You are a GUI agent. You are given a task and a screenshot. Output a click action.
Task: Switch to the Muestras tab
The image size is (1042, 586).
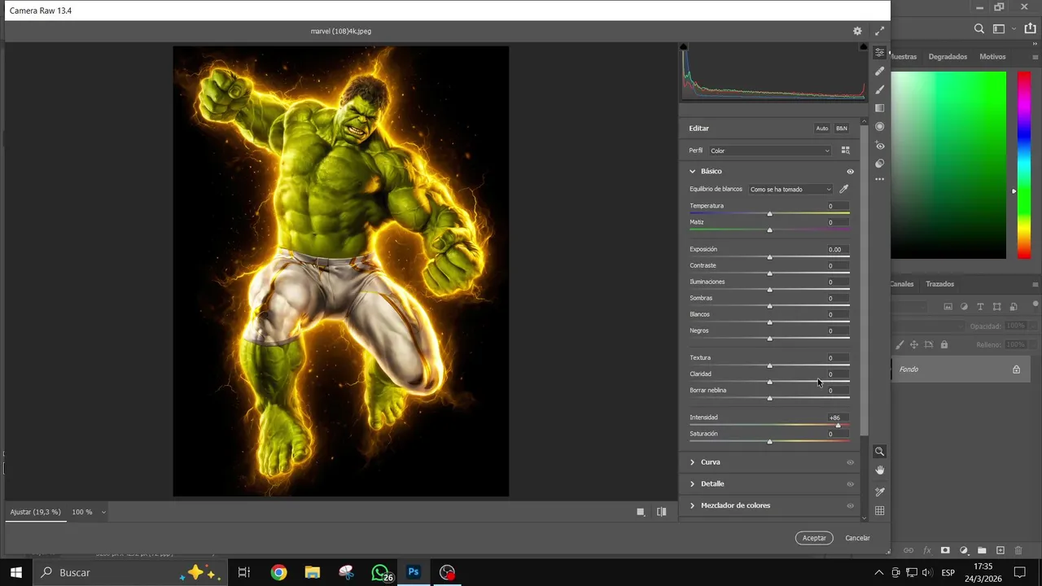[x=904, y=57]
